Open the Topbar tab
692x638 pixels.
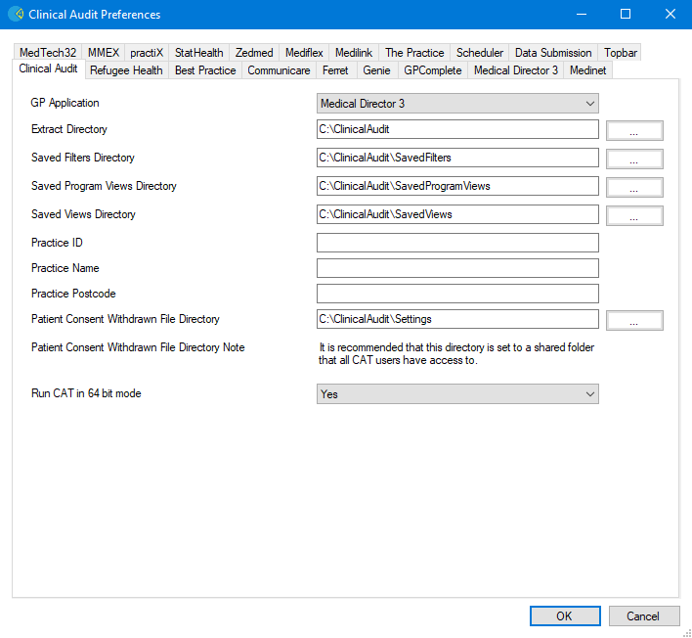pos(620,53)
